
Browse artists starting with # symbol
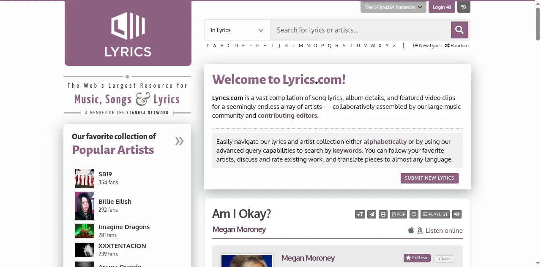pyautogui.click(x=208, y=46)
